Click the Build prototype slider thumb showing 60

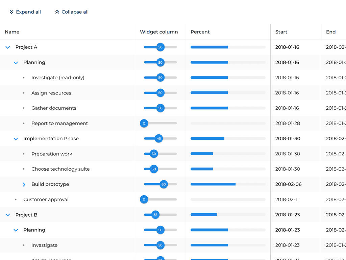pyautogui.click(x=164, y=185)
